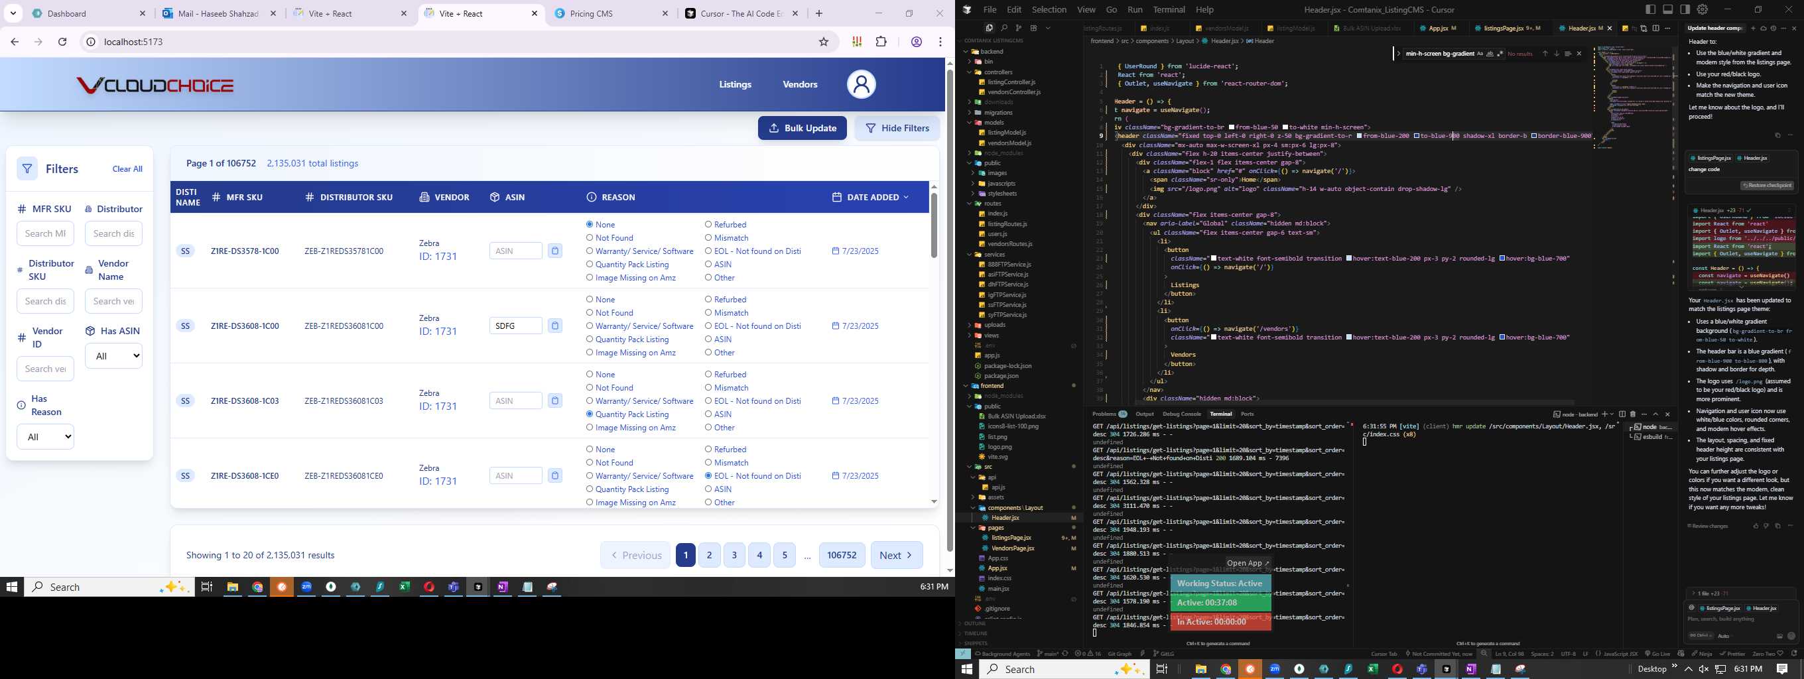This screenshot has width=1804, height=679.
Task: Toggle Use Regular Expression in the find widget
Action: click(1500, 54)
